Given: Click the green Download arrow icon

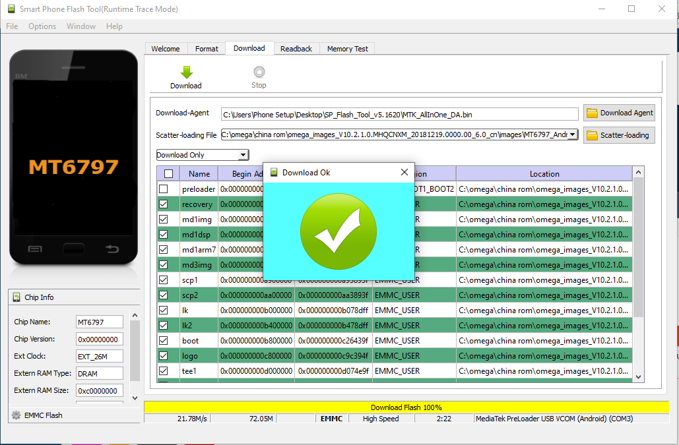Looking at the screenshot, I should coord(186,72).
